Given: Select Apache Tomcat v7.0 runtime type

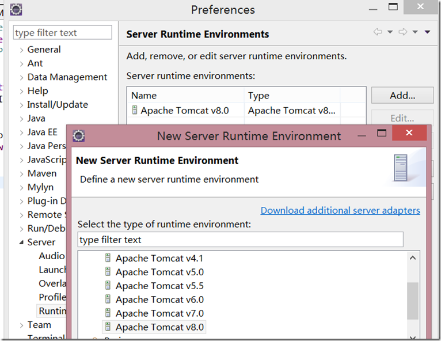Looking at the screenshot, I should coord(159,313).
